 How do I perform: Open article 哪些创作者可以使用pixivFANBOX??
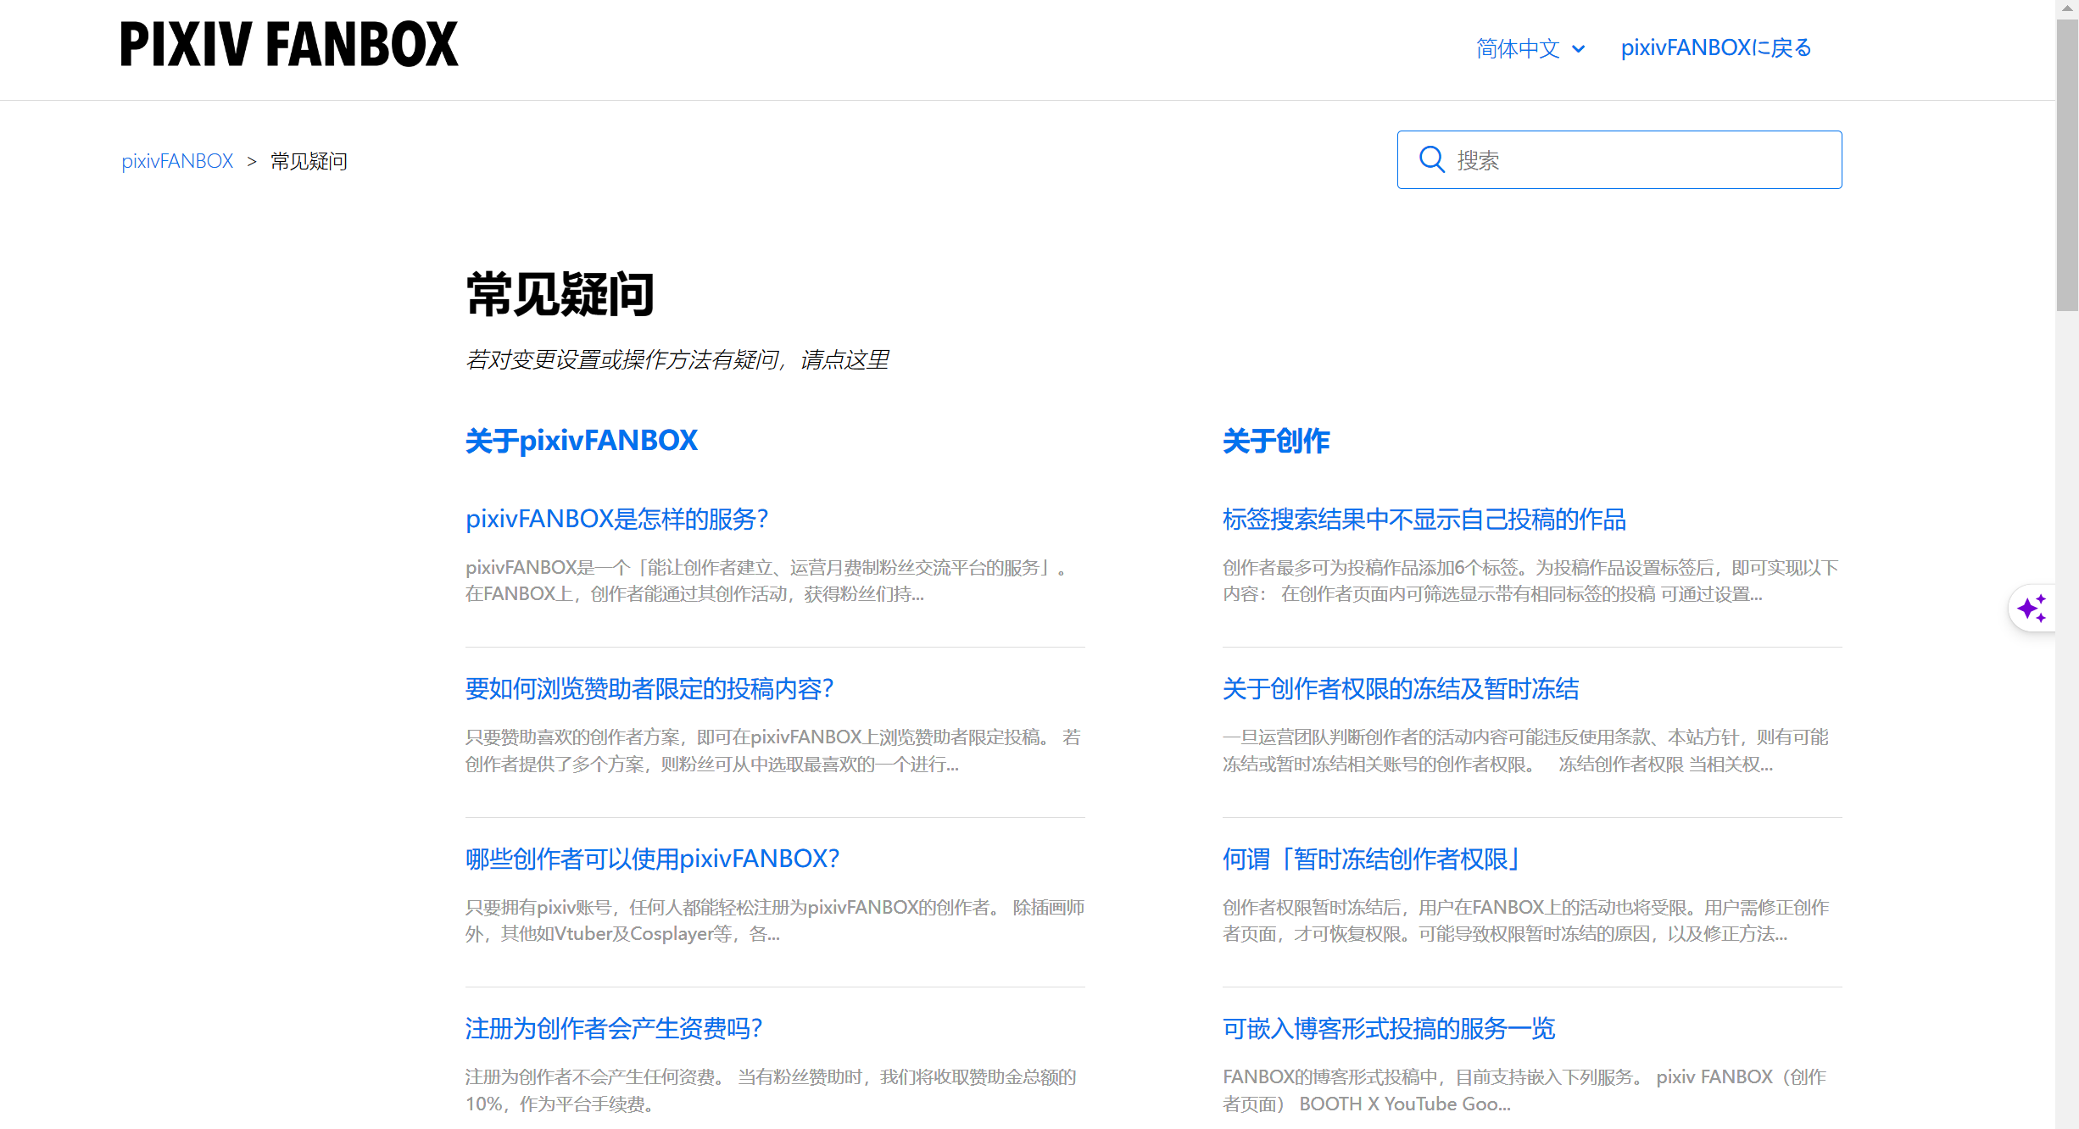pyautogui.click(x=652, y=859)
